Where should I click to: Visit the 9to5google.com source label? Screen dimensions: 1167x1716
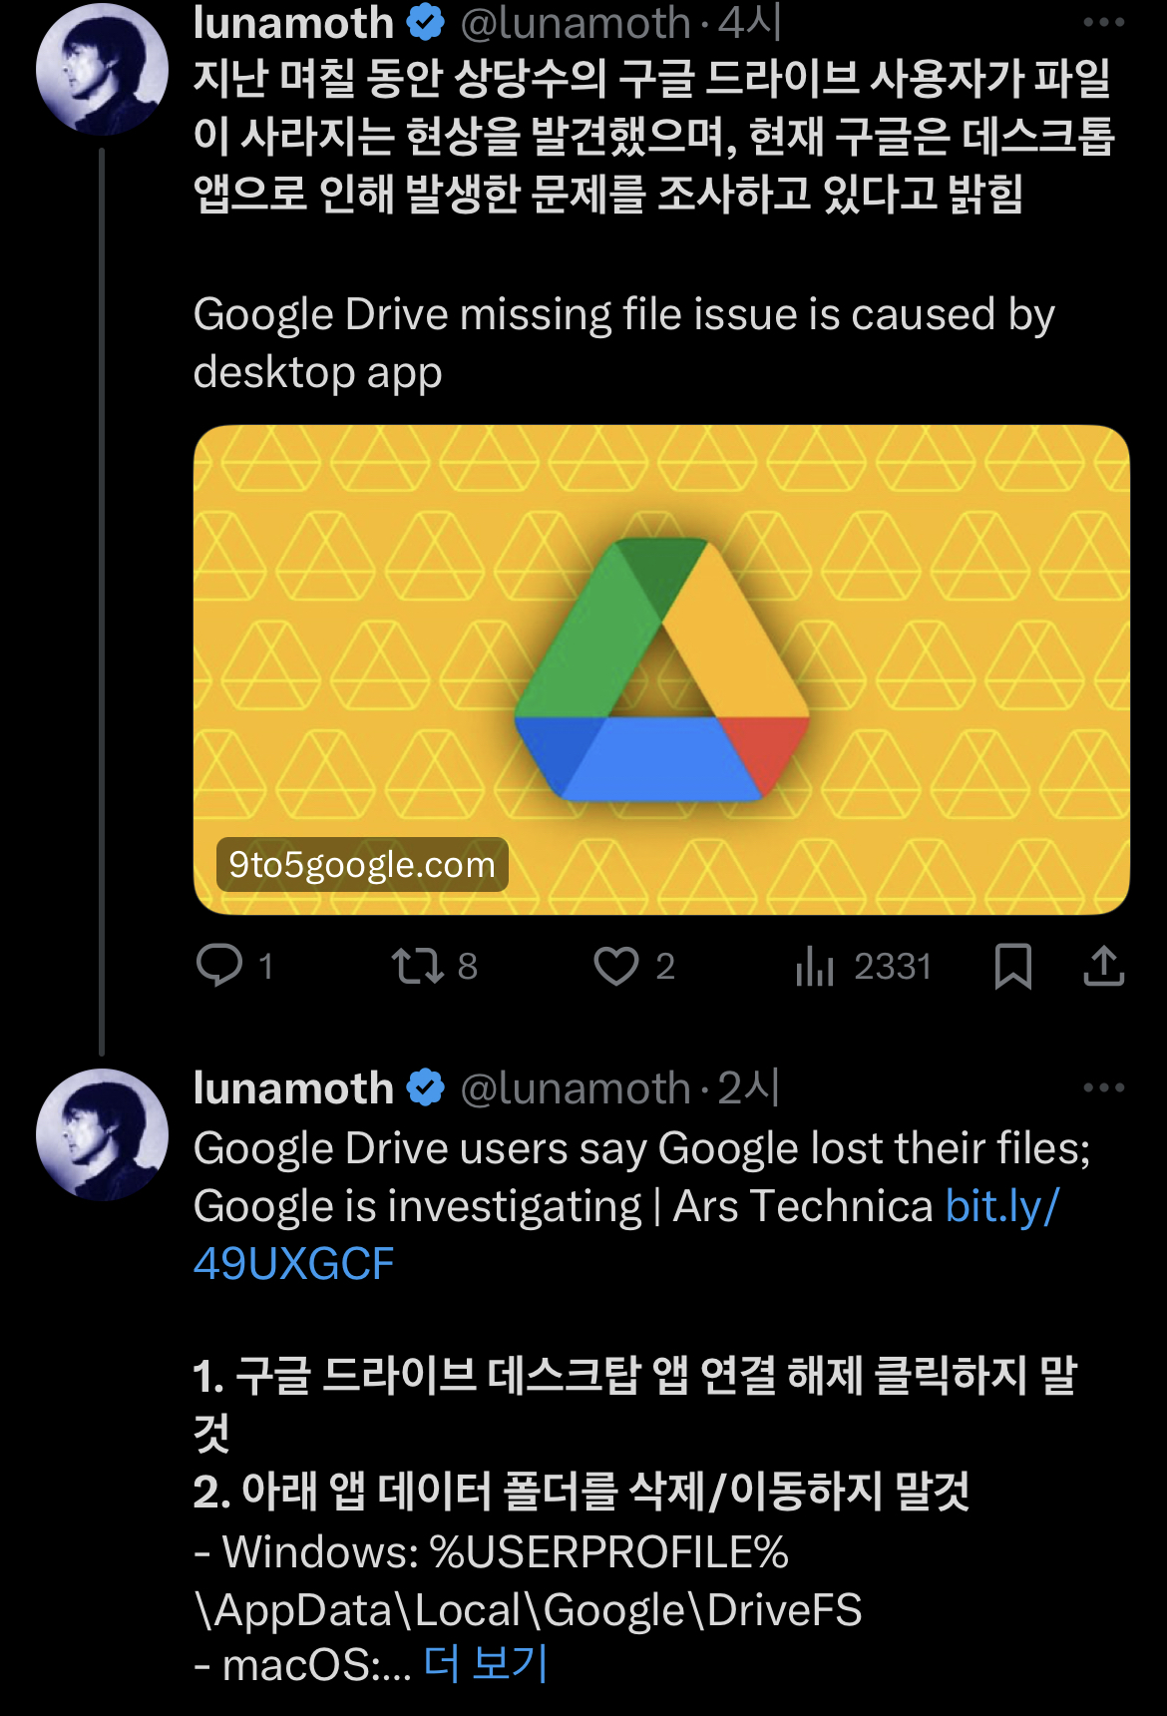tap(362, 864)
